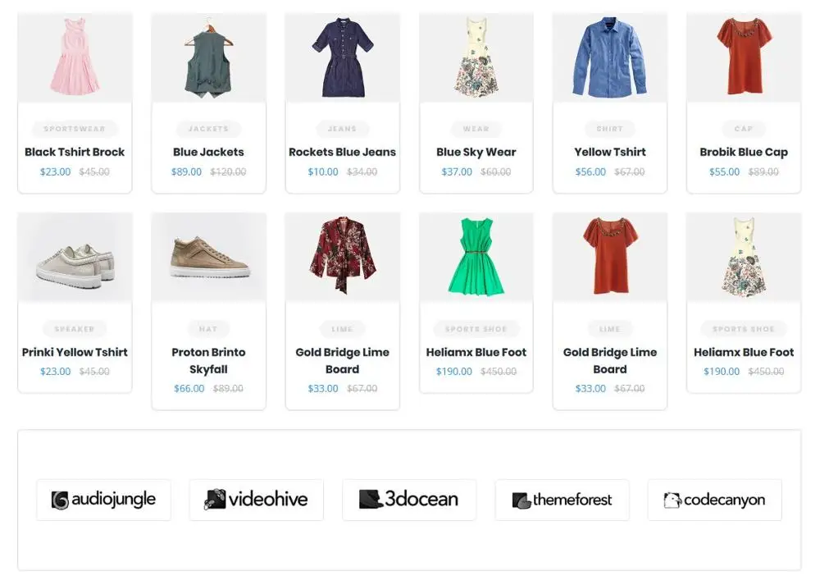This screenshot has width=820, height=585.
Task: Select the SPEAKER category tag
Action: 75,329
